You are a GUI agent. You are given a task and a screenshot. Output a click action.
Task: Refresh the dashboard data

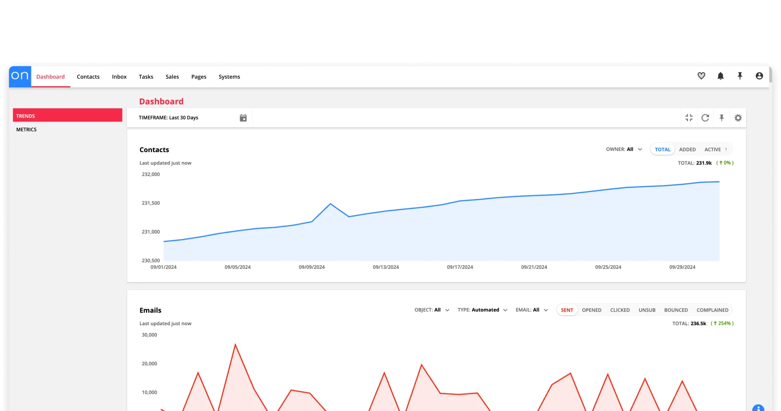(705, 118)
